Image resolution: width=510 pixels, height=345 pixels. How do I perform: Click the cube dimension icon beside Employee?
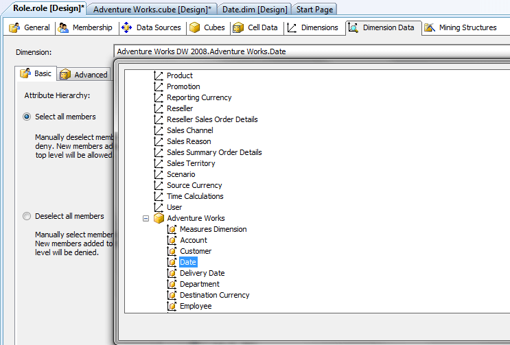[172, 306]
